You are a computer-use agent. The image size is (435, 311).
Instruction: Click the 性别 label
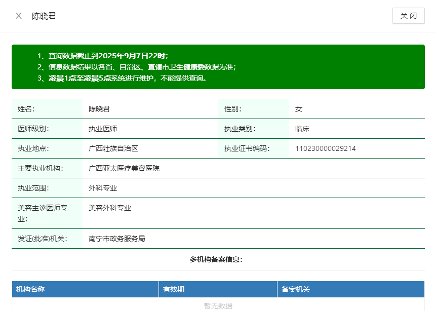click(x=233, y=109)
